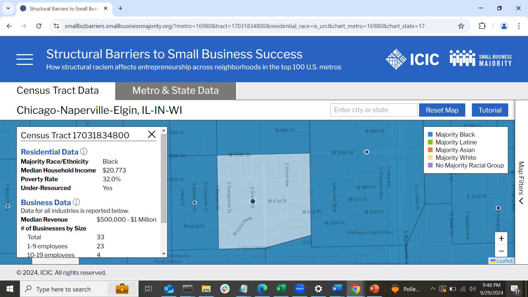The width and height of the screenshot is (528, 297).
Task: Expand the browser profile menu
Action: click(x=504, y=26)
